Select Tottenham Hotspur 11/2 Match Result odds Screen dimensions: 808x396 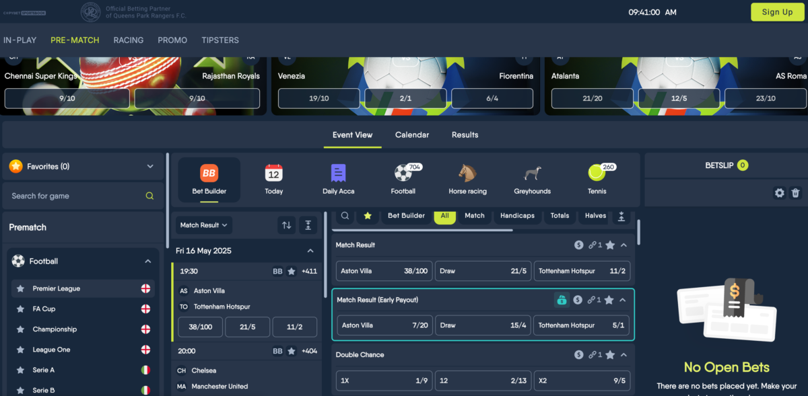(x=582, y=271)
